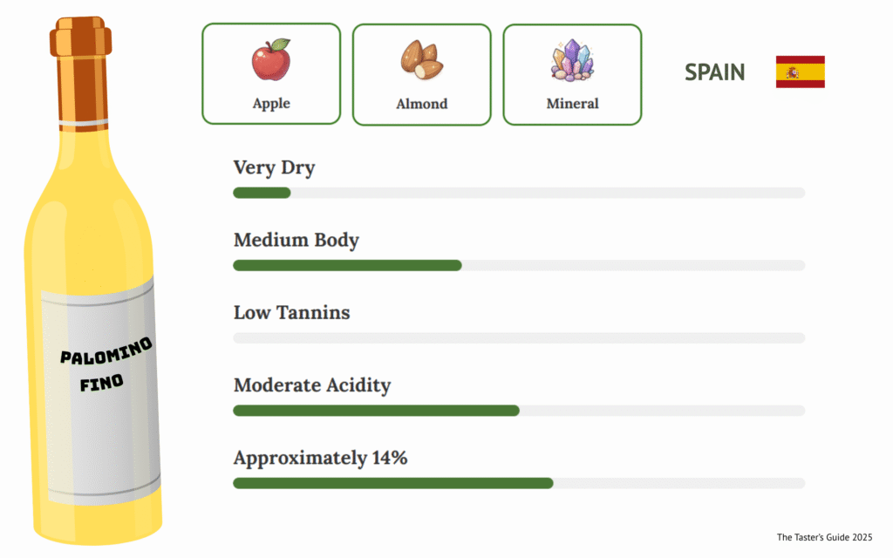Click the Very Dry sweetness bar

(x=519, y=193)
